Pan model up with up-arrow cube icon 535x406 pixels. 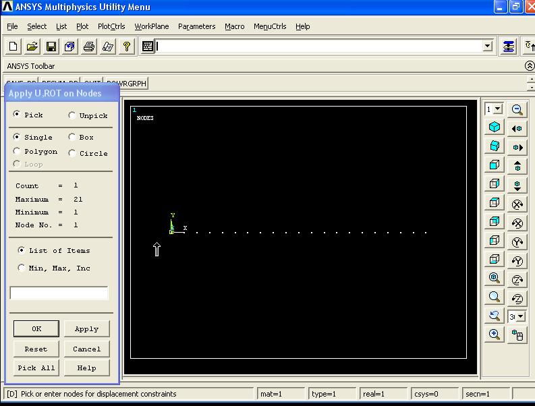(517, 166)
